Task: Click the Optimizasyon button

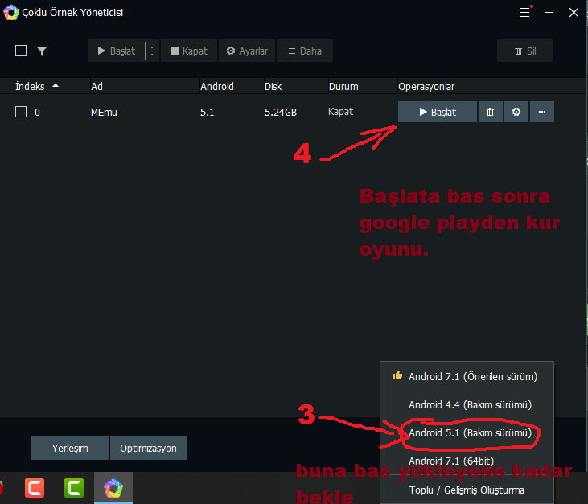Action: 149,448
